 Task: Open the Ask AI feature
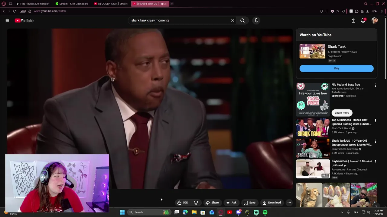point(231,203)
